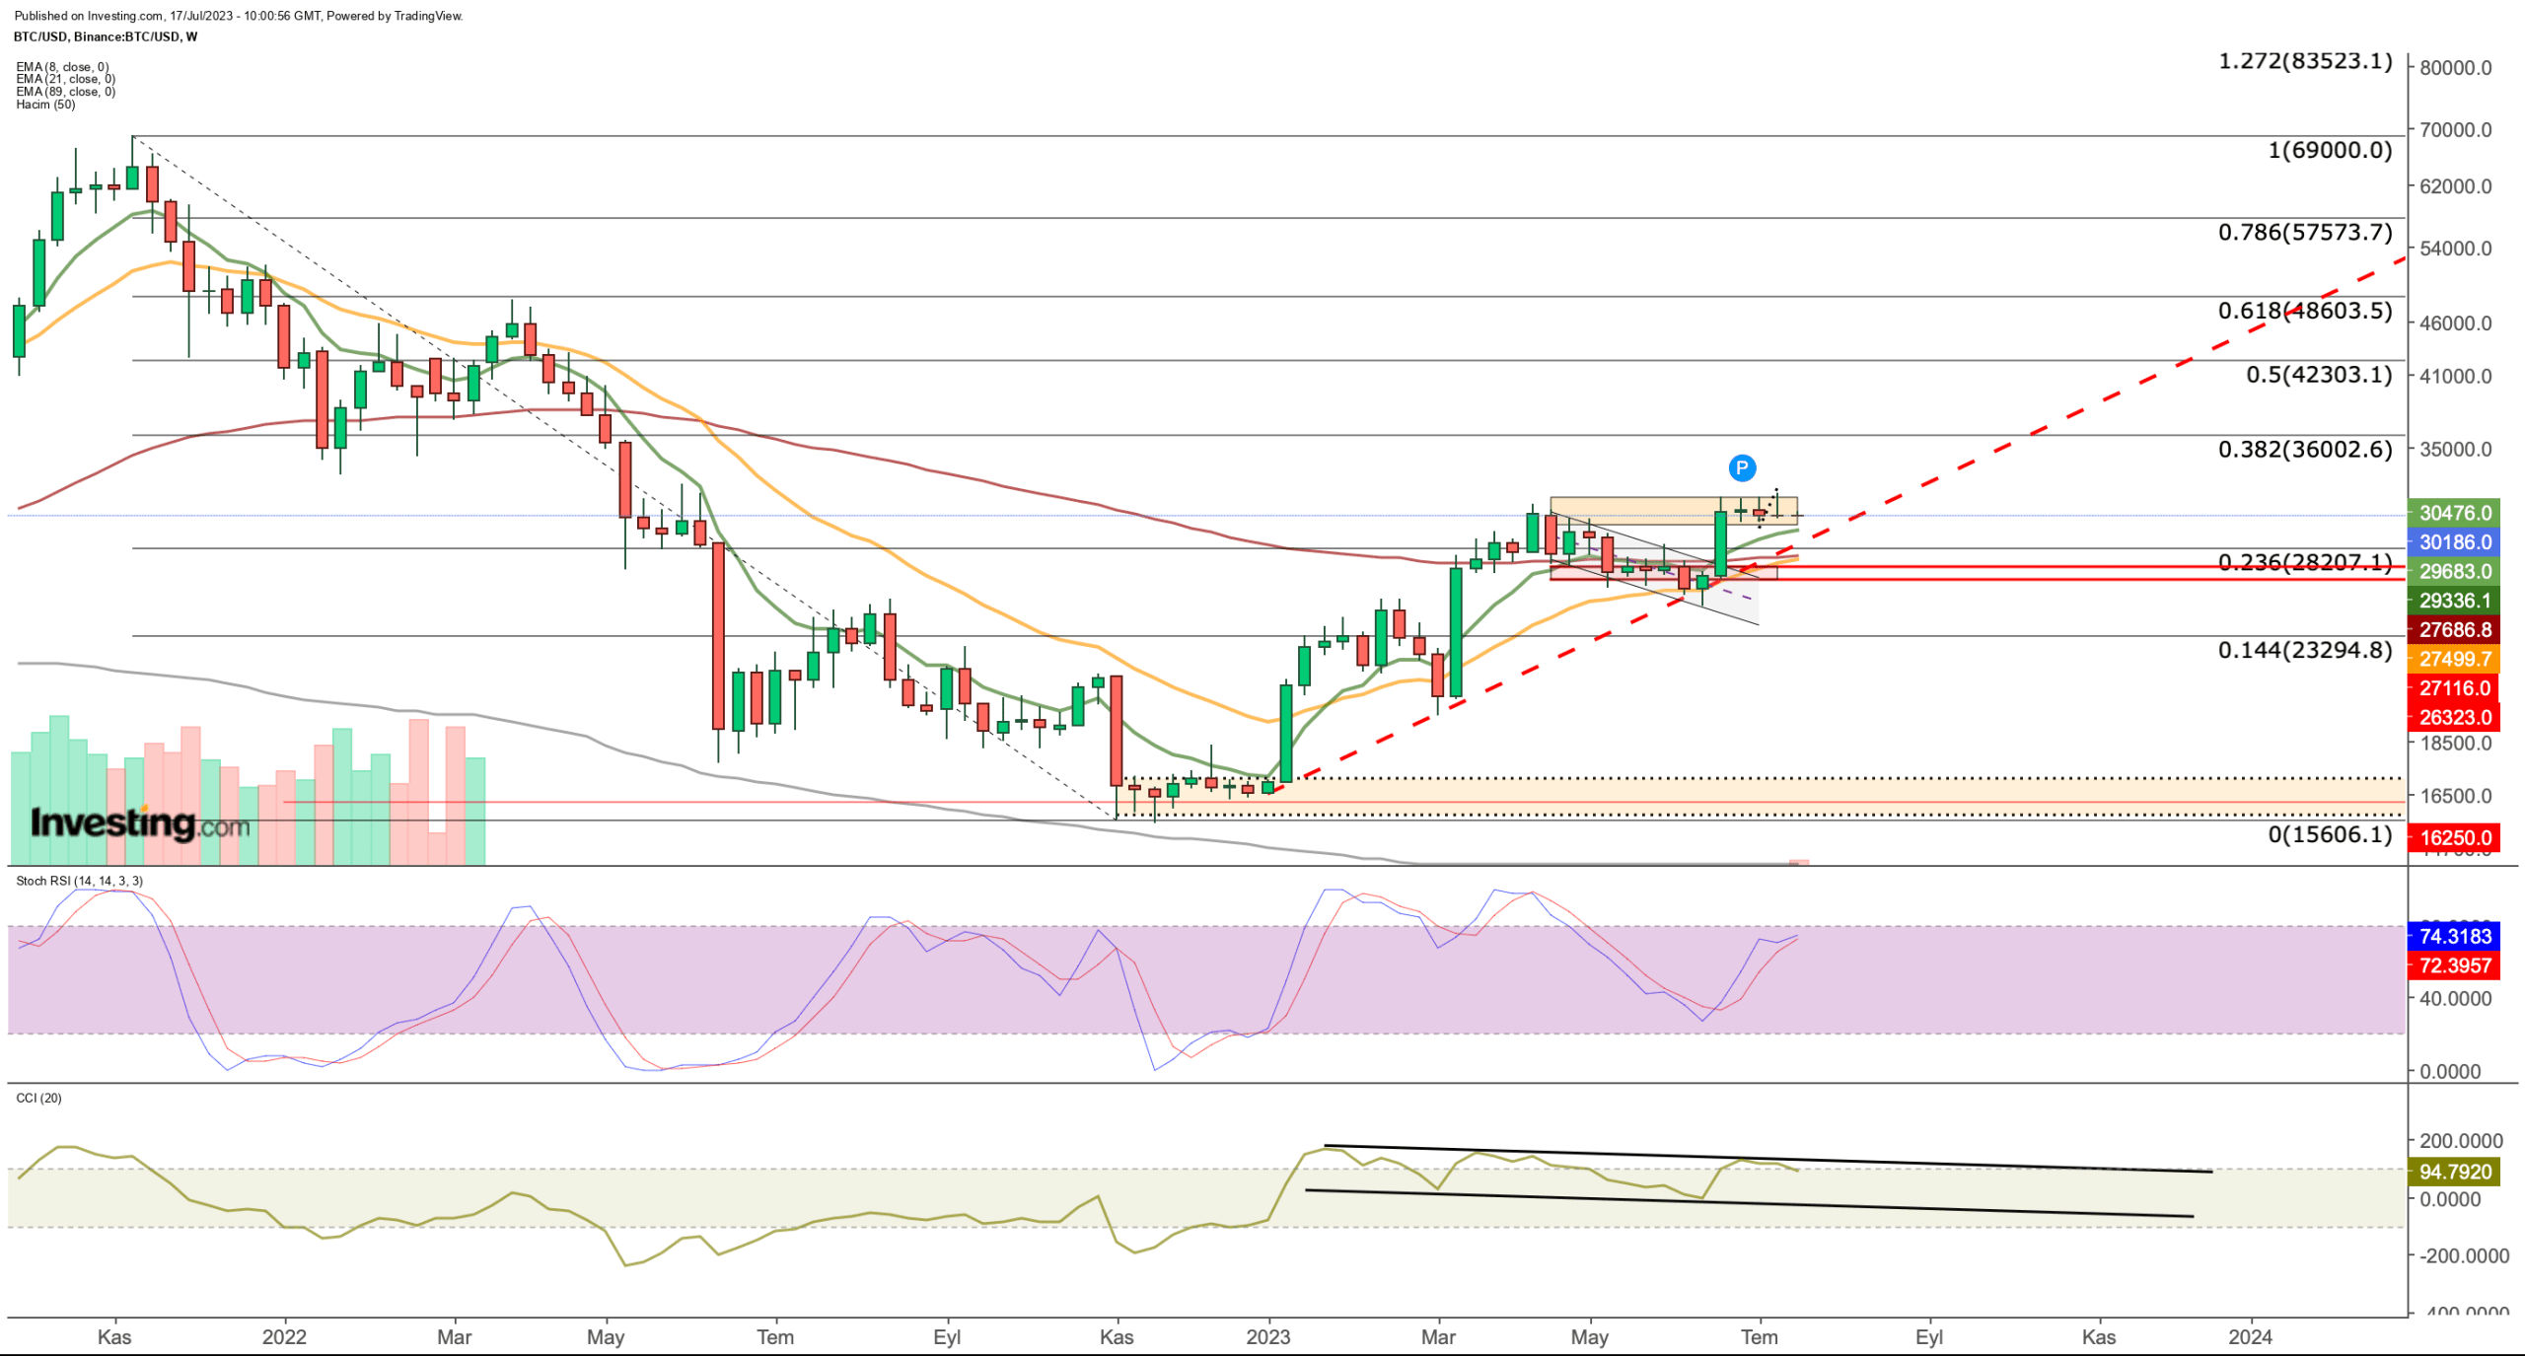Click the first May label on time axis
The width and height of the screenshot is (2525, 1356).
606,1337
